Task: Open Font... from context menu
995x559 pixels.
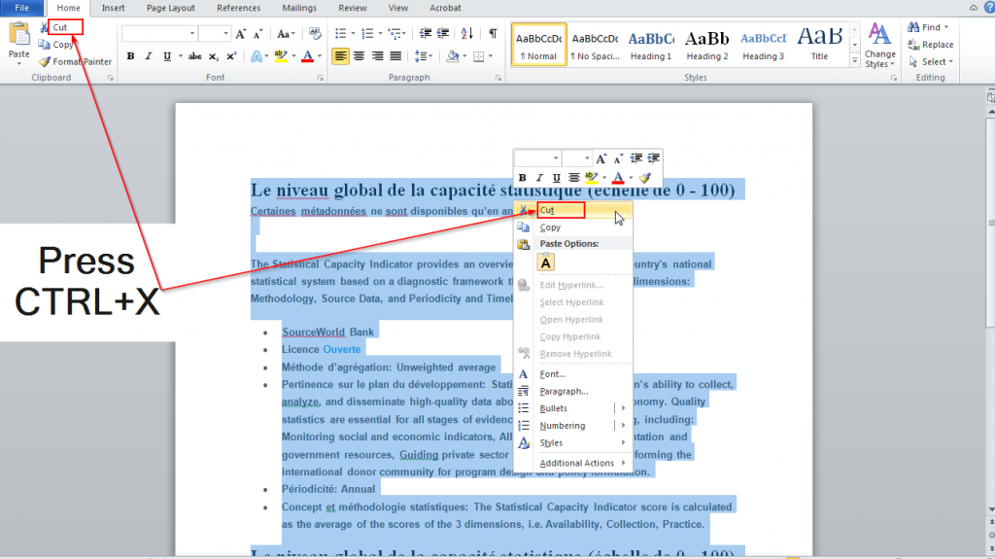Action: click(x=573, y=374)
